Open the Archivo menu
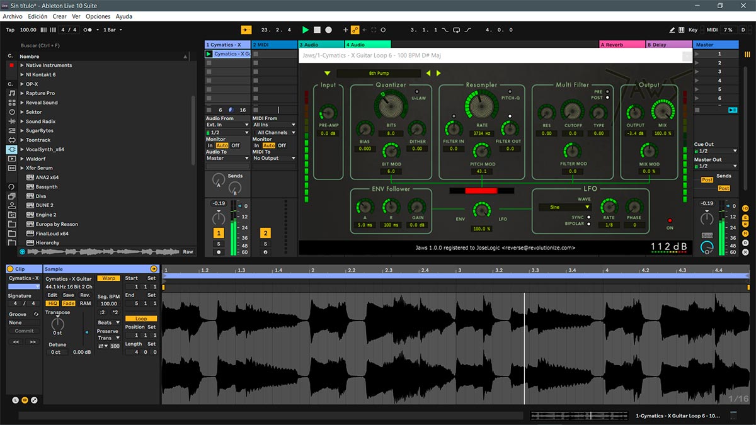This screenshot has width=756, height=425. point(13,16)
